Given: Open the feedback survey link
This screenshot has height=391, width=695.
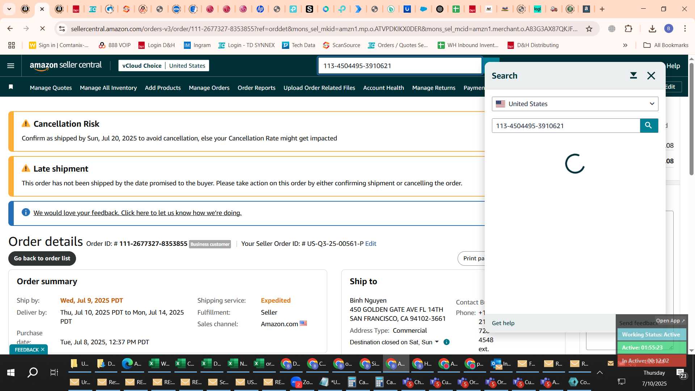Looking at the screenshot, I should pos(138,213).
